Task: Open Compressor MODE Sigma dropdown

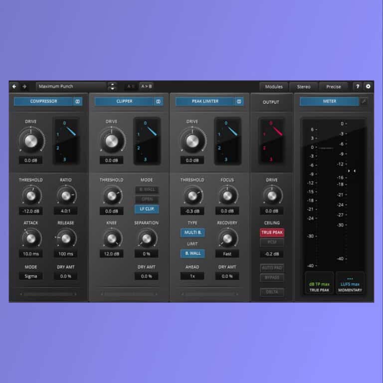Action: click(31, 276)
